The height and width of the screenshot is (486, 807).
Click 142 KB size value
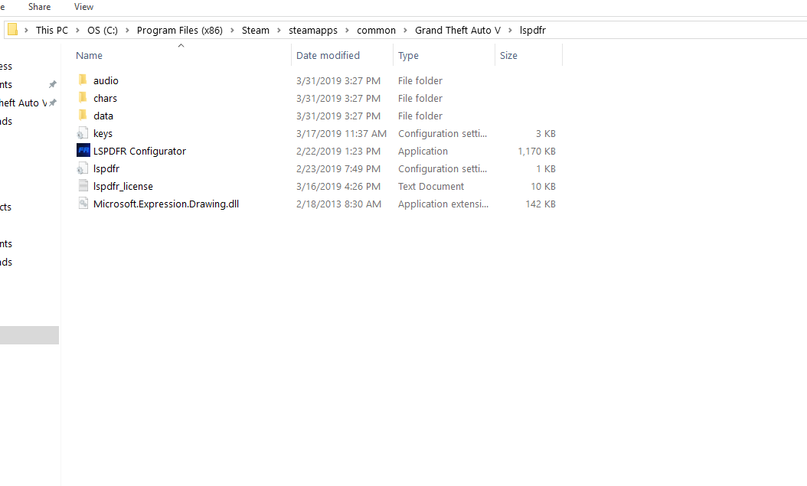pyautogui.click(x=541, y=204)
